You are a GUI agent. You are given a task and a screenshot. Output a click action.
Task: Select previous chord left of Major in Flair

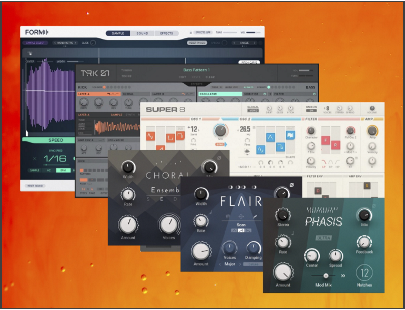220,264
